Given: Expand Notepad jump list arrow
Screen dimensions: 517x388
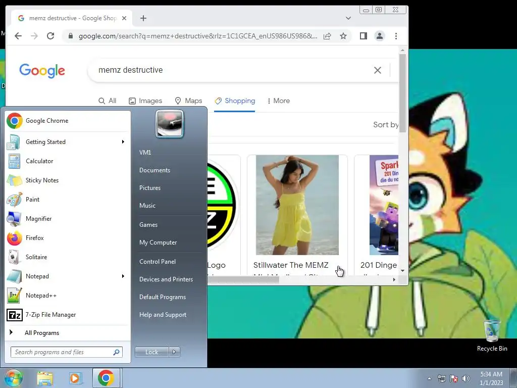Looking at the screenshot, I should pyautogui.click(x=123, y=276).
